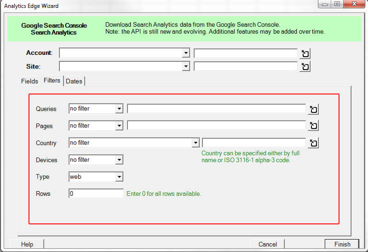368x252 pixels.
Task: Focus the Site text field right of dropdown
Action: point(246,66)
